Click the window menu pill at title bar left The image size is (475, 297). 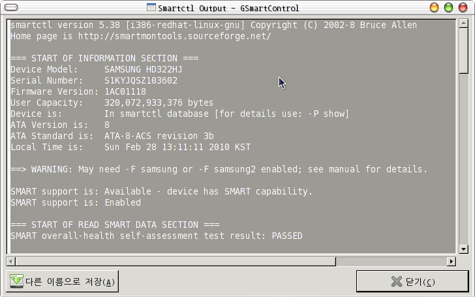[x=12, y=7]
